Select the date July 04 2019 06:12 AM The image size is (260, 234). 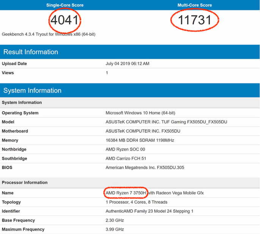point(128,64)
